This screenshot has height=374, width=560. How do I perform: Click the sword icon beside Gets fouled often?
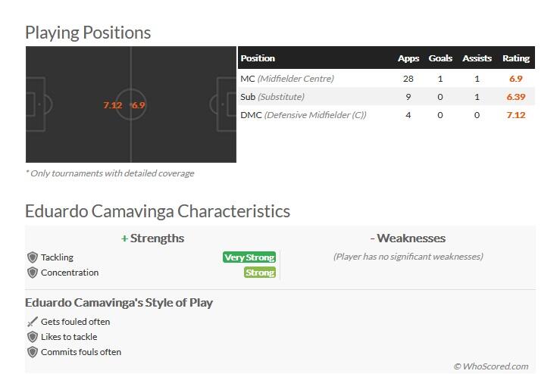33,322
